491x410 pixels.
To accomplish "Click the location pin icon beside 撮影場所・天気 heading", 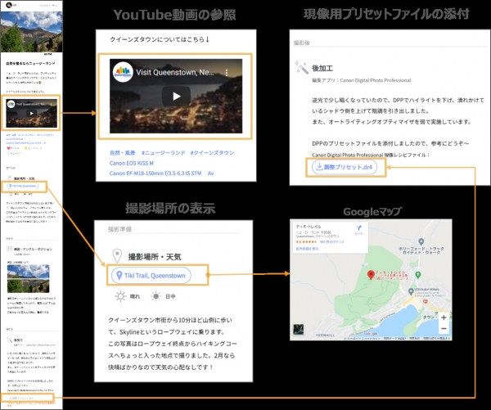I will pos(117,255).
